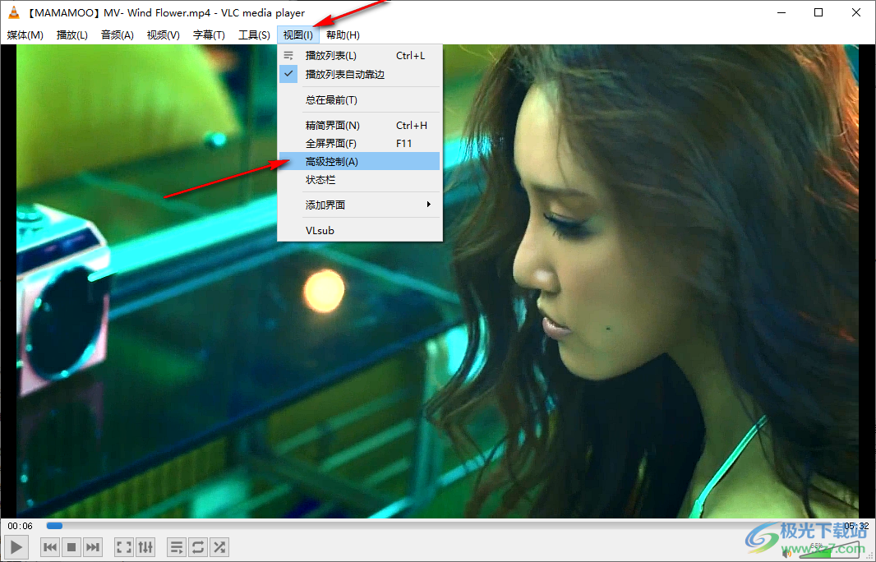The width and height of the screenshot is (876, 562).
Task: Click the playlist icon beside 播放列表(L)
Action: [288, 55]
